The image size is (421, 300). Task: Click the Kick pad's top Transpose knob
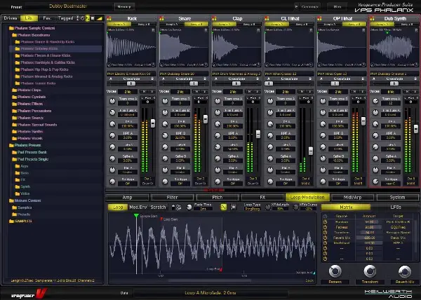[112, 102]
